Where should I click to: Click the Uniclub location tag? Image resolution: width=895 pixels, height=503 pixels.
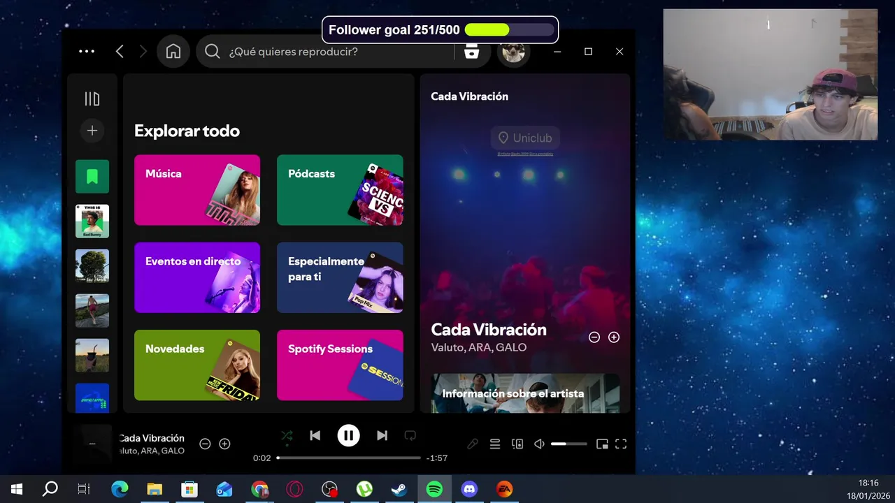click(x=525, y=138)
